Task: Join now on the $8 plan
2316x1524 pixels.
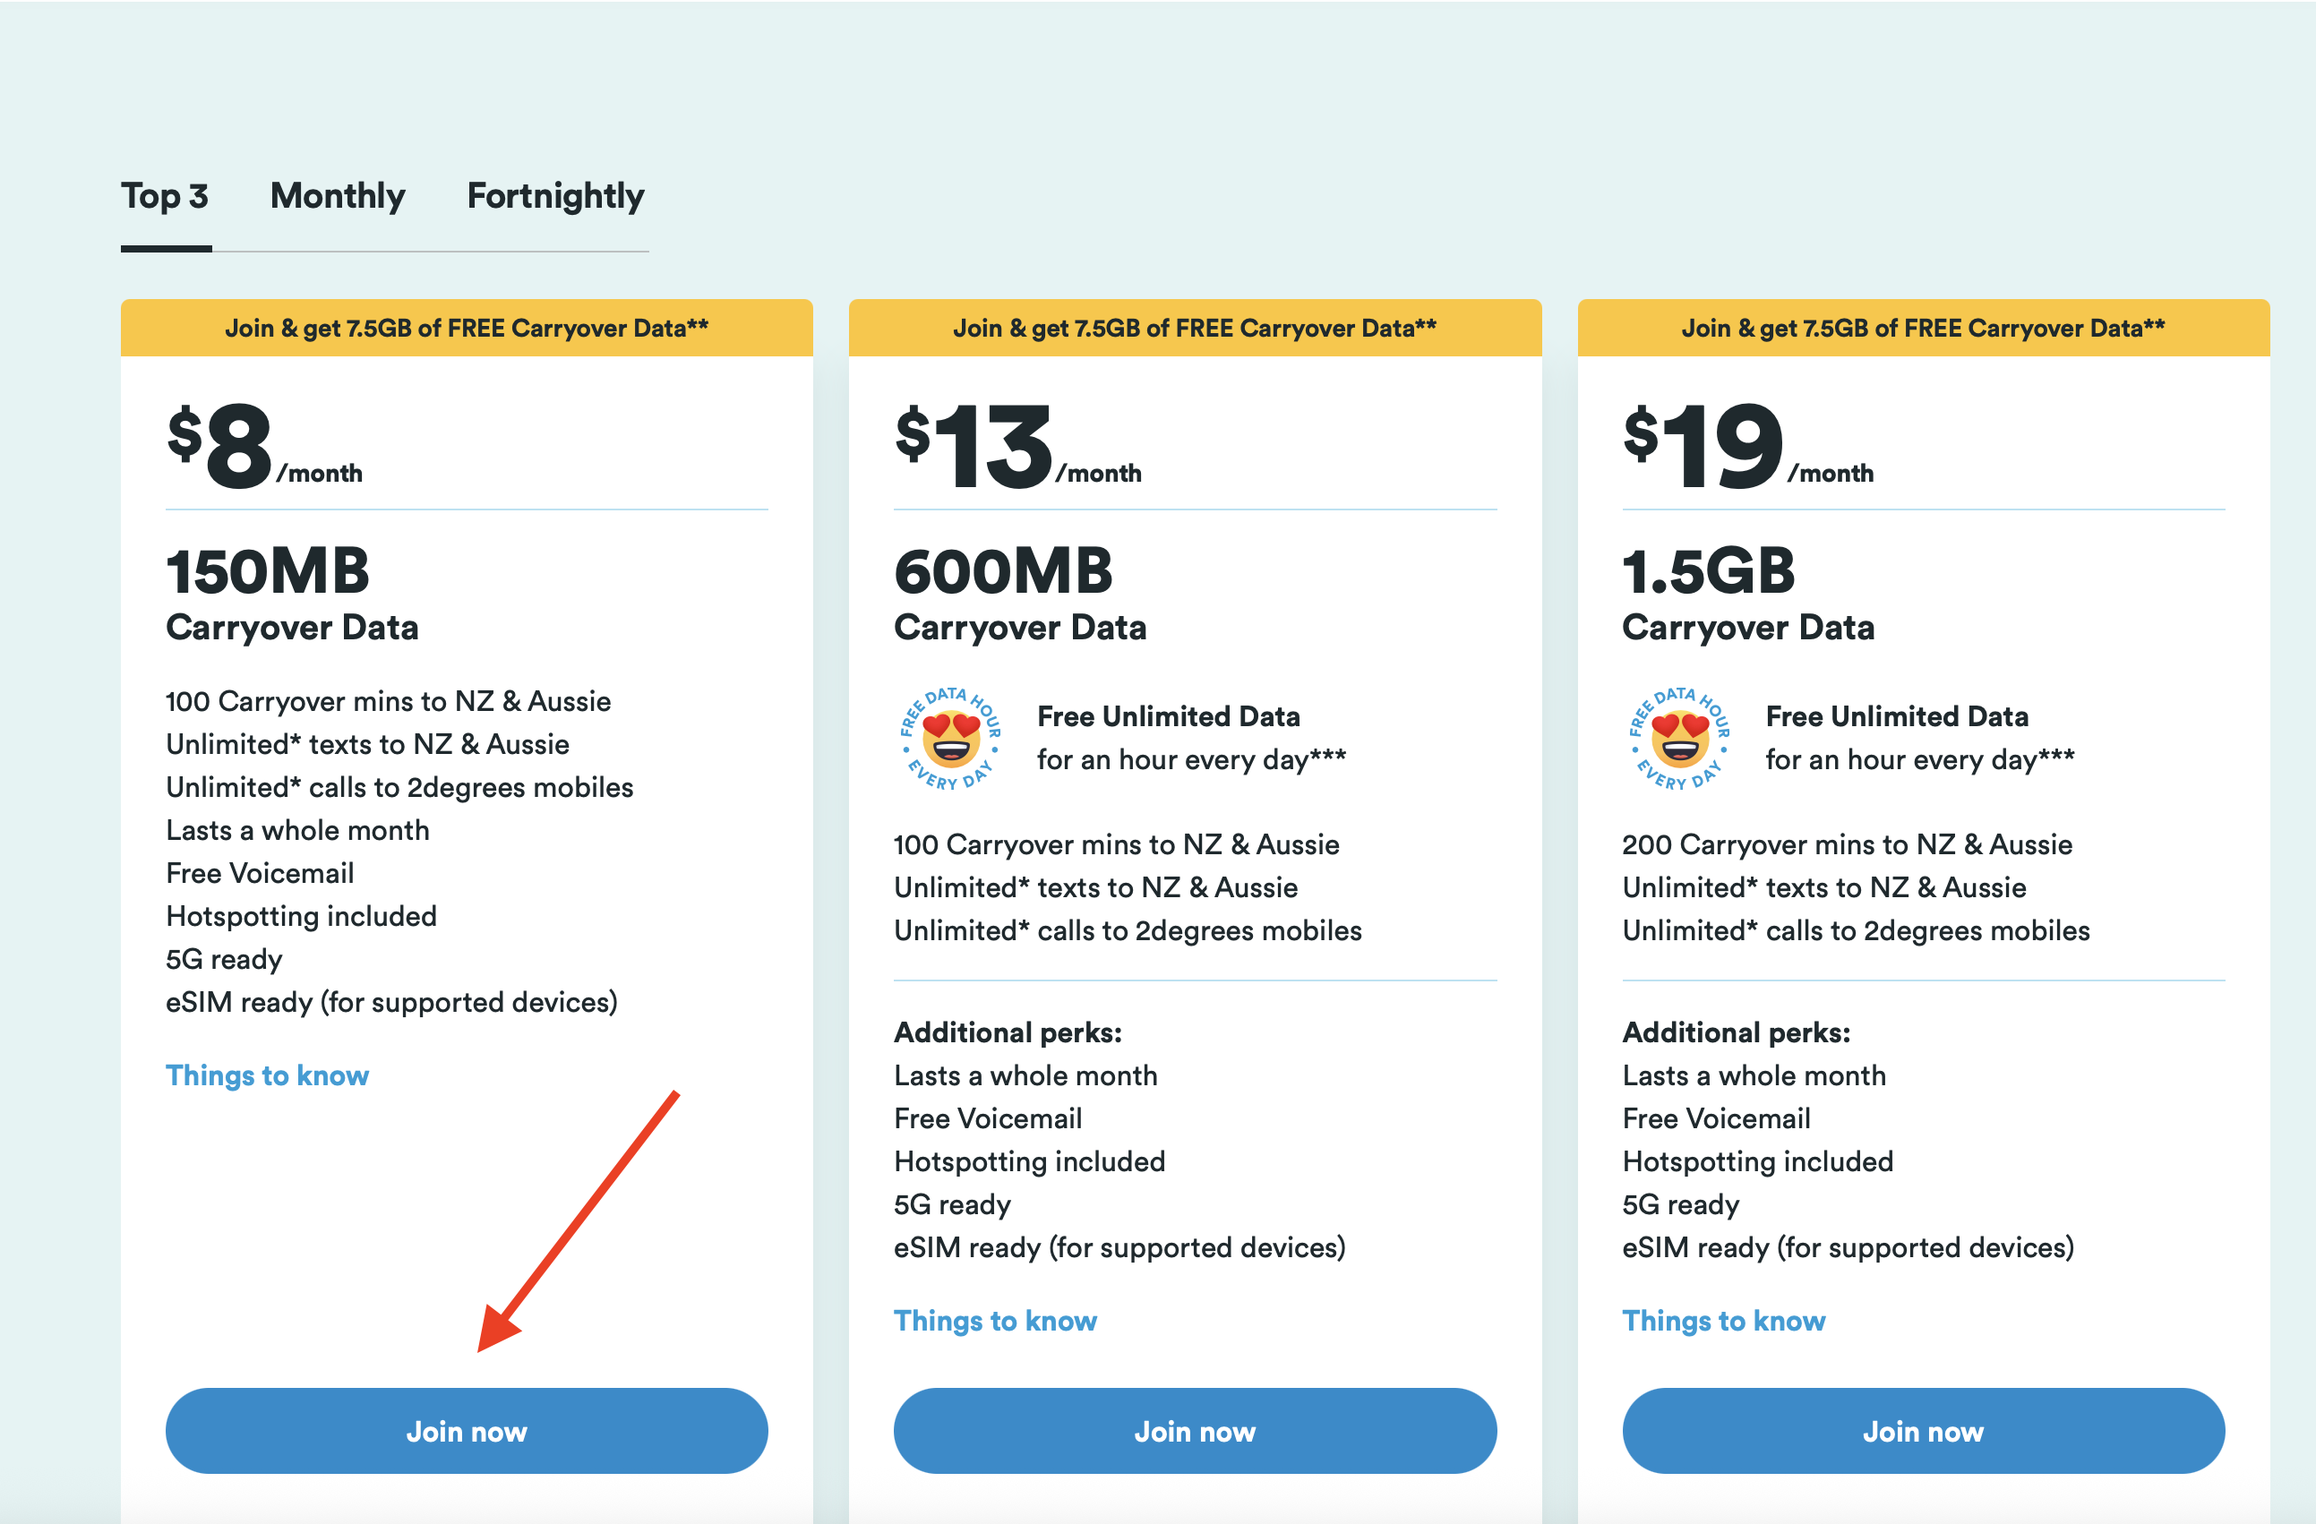Action: [466, 1431]
